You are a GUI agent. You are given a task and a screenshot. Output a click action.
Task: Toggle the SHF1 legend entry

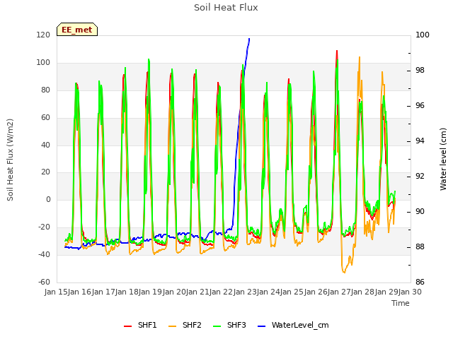tap(140, 325)
